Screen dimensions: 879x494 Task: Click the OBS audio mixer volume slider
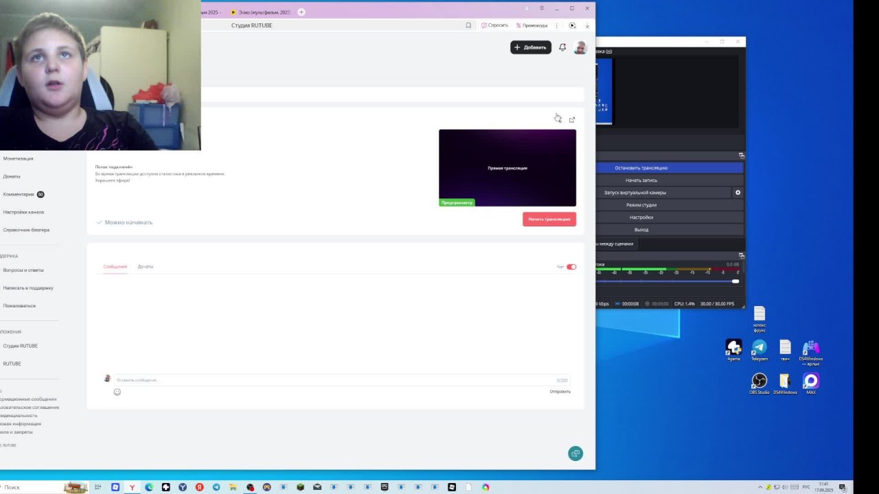tap(667, 281)
